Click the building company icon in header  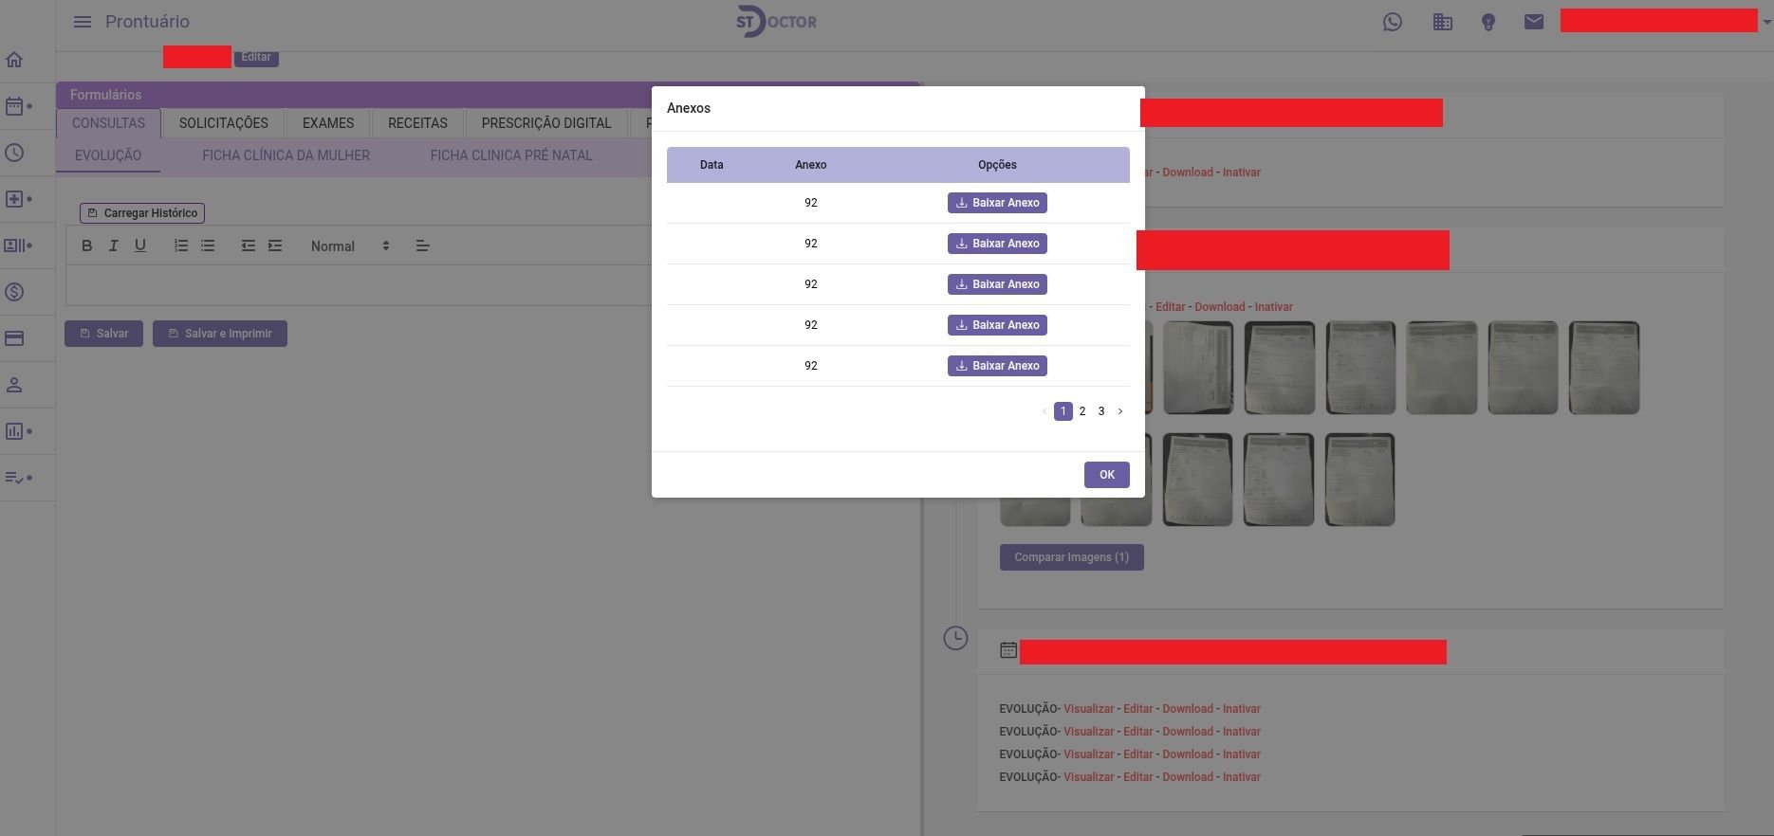point(1442,22)
